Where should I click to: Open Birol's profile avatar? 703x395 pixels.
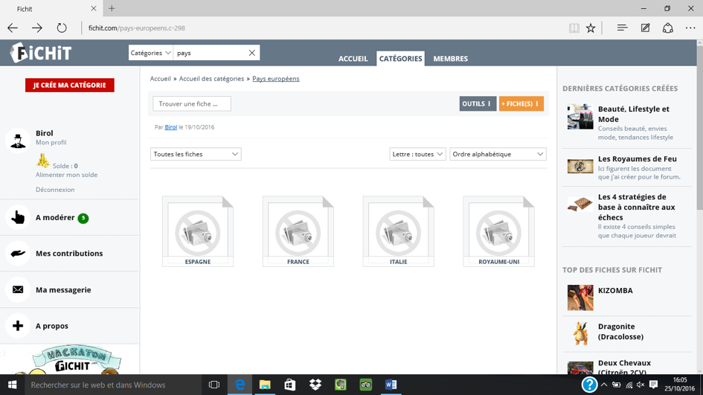click(x=17, y=139)
